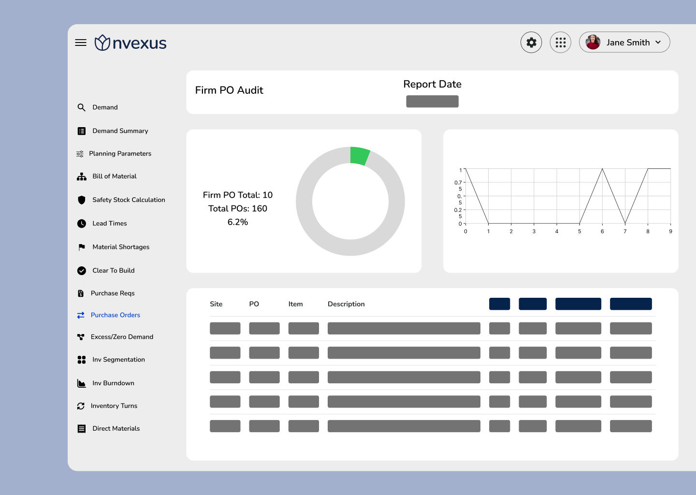Click the Demand search icon
The width and height of the screenshot is (696, 495).
point(82,107)
